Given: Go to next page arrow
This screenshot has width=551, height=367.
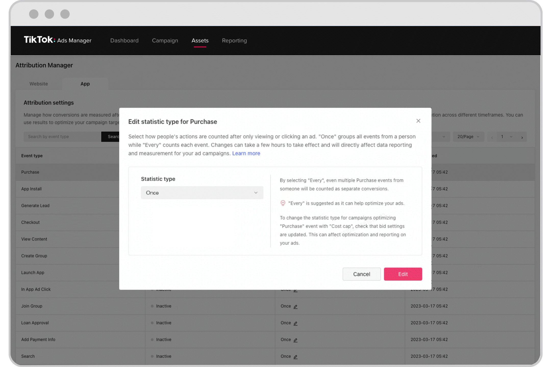Looking at the screenshot, I should coord(522,137).
